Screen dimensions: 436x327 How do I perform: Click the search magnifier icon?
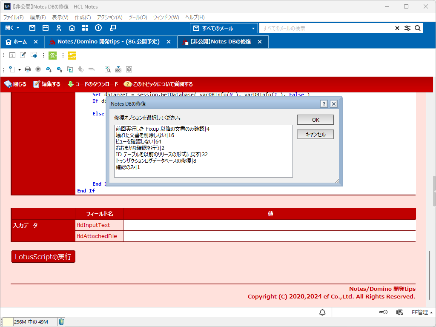[418, 28]
